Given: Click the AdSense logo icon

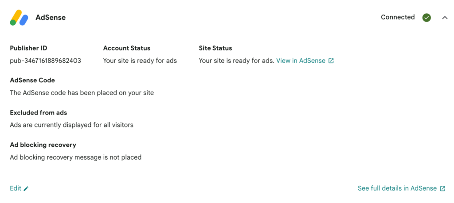Looking at the screenshot, I should click(19, 18).
